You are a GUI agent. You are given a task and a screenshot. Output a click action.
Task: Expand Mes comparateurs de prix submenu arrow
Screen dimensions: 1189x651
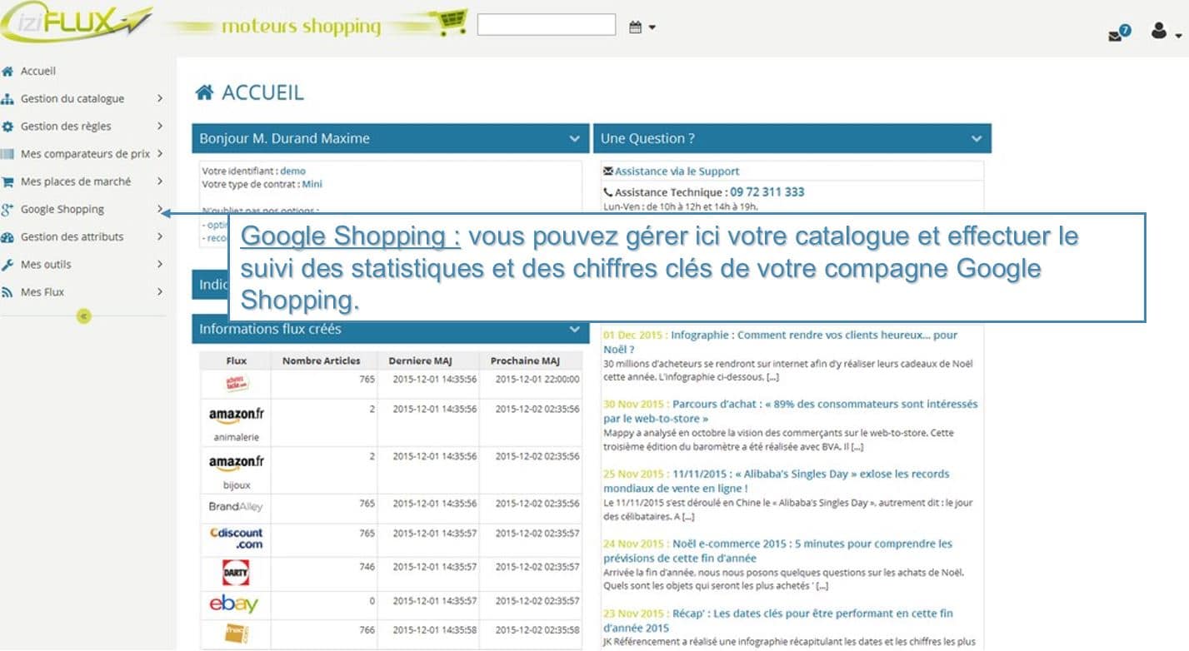(x=159, y=154)
